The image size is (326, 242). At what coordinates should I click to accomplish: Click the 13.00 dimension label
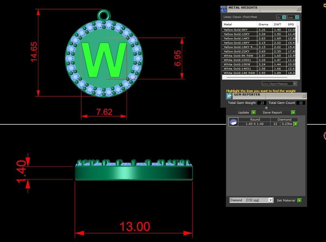[x=134, y=227]
